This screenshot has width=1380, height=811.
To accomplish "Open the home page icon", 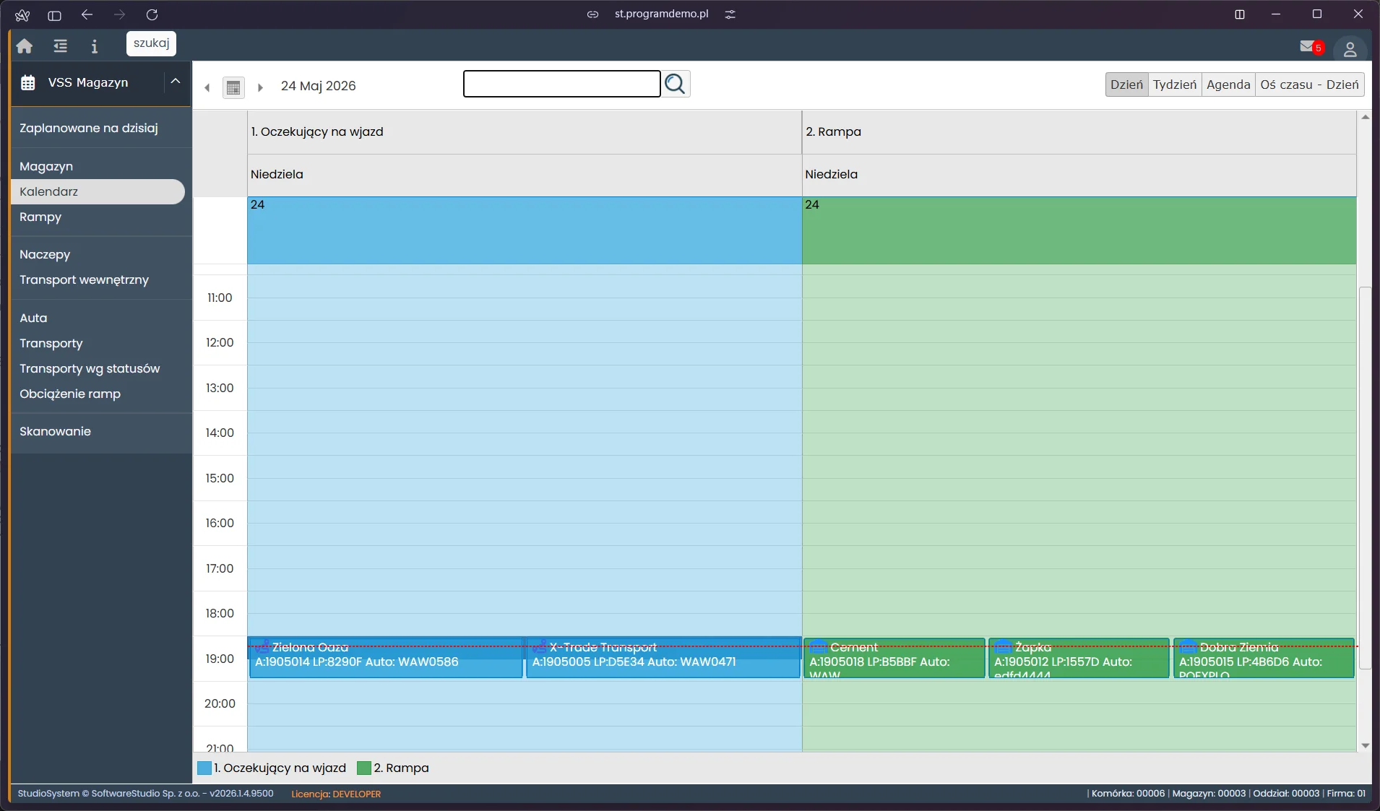I will pos(25,46).
